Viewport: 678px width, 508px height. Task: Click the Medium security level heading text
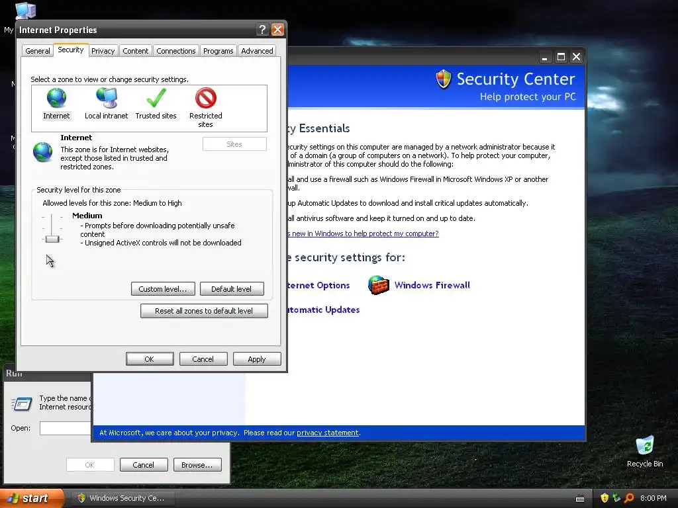coord(87,216)
